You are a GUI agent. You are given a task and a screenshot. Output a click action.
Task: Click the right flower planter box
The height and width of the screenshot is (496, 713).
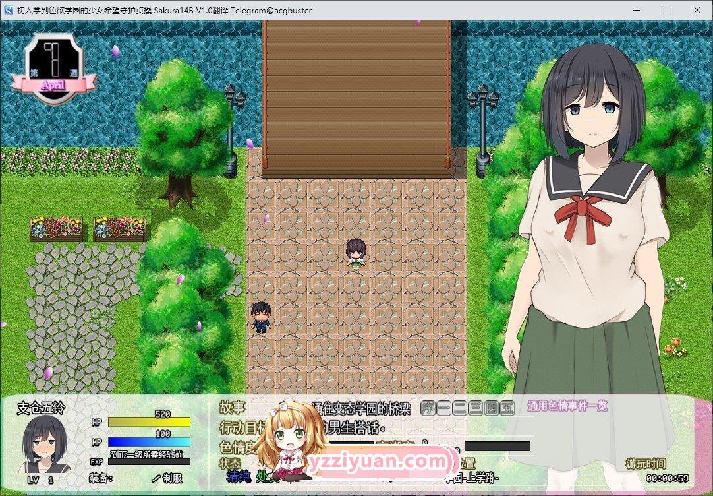click(x=119, y=228)
